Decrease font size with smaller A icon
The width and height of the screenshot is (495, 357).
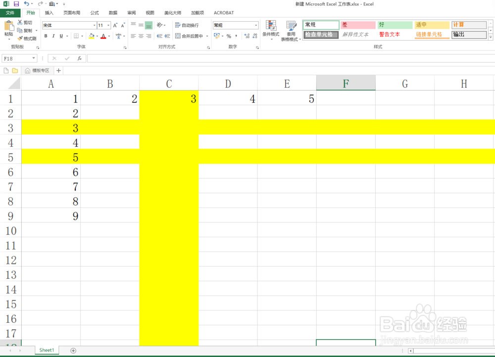point(123,25)
